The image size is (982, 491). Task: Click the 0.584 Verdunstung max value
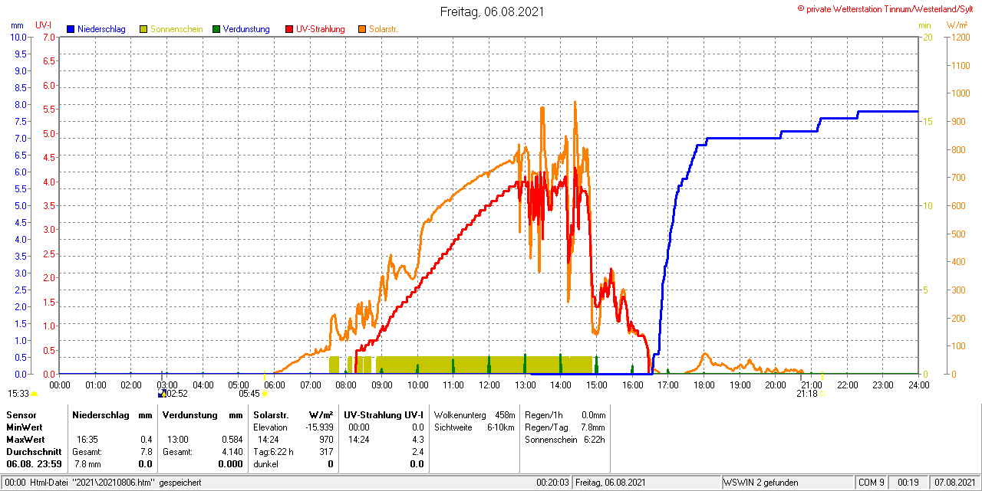[231, 440]
